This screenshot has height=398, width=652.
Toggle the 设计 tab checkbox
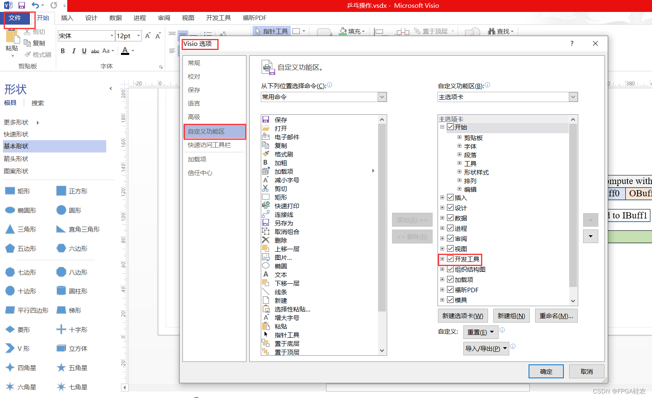(450, 208)
